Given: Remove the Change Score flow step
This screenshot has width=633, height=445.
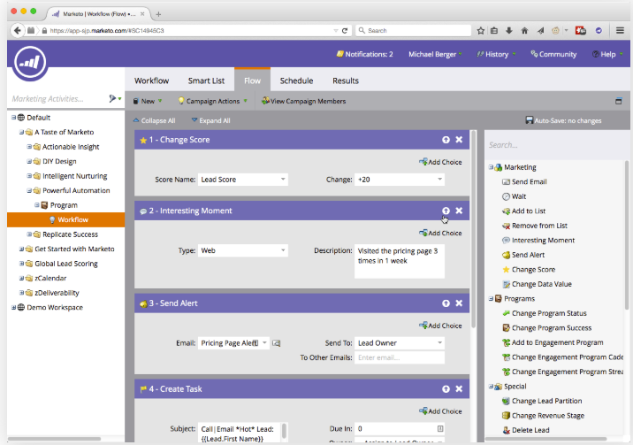Looking at the screenshot, I should pyautogui.click(x=459, y=140).
